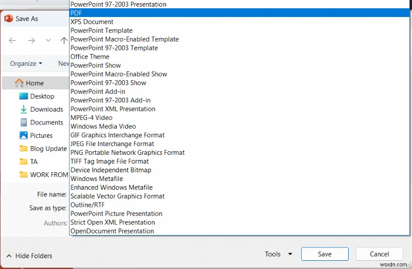The width and height of the screenshot is (412, 269).
Task: Click the Pictures icon in sidebar
Action: (x=23, y=135)
